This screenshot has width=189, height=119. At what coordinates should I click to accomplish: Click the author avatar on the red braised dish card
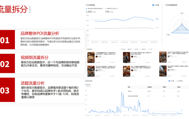tap(132, 70)
